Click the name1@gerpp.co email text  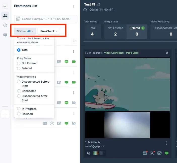tap(95, 146)
